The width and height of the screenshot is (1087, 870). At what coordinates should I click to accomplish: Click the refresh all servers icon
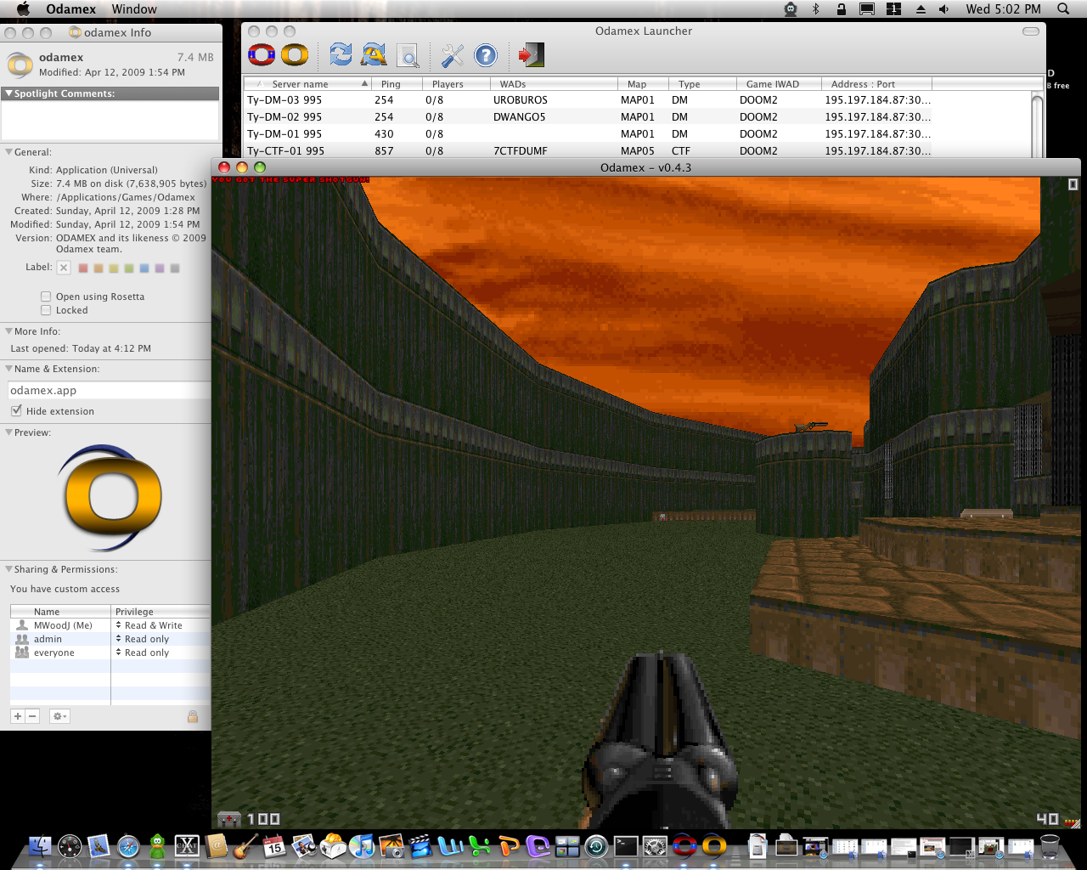374,56
